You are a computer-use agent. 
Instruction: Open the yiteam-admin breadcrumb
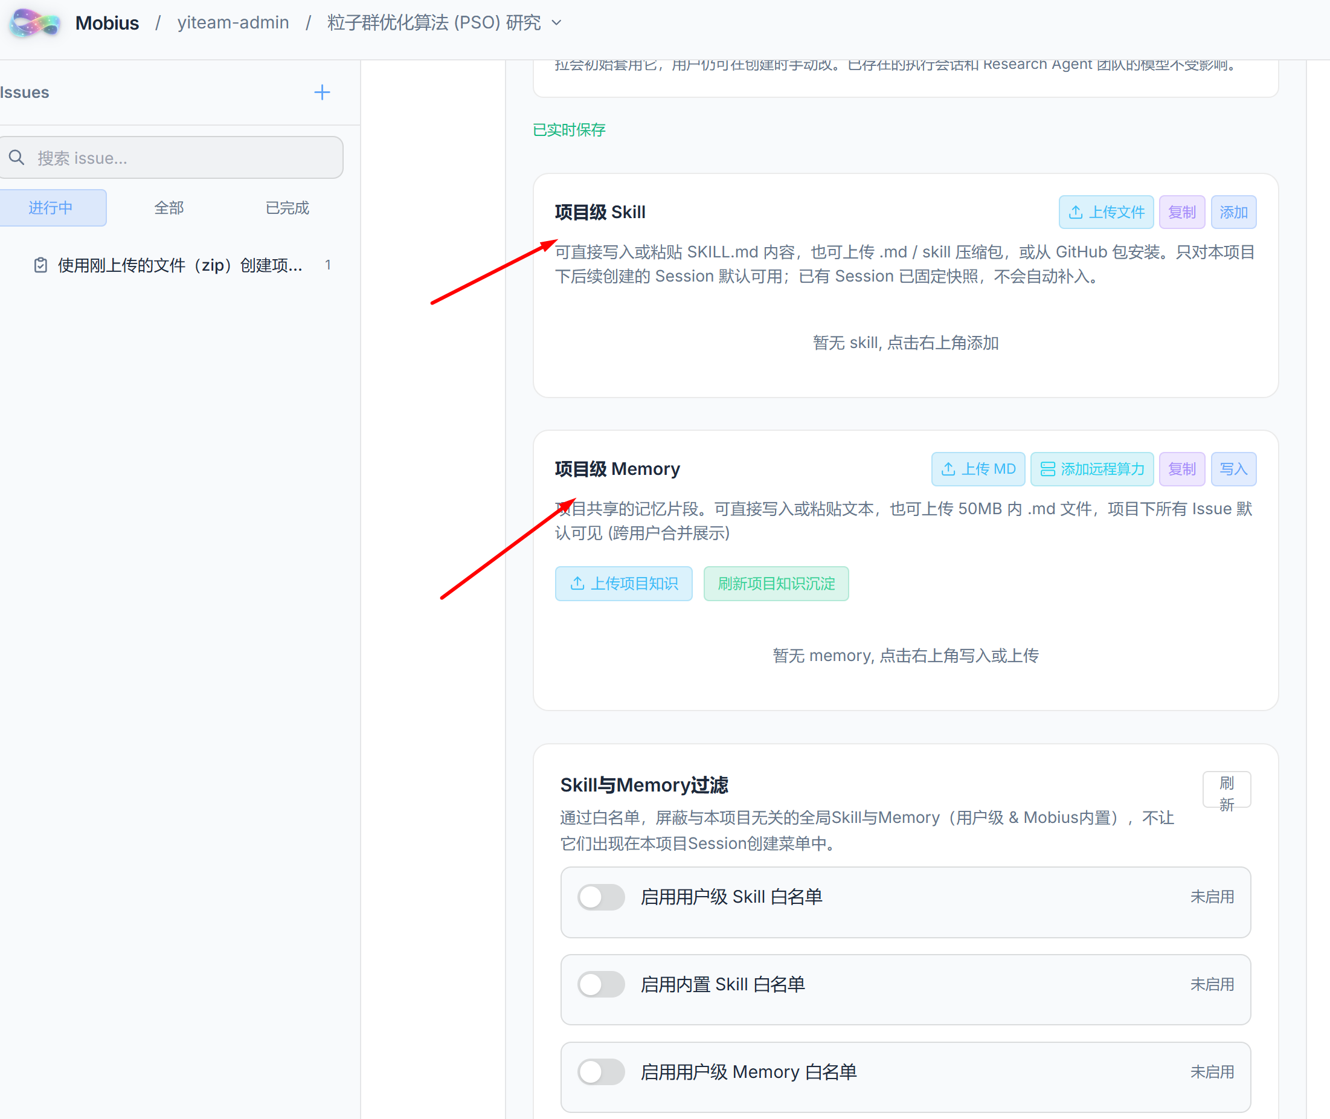pos(233,23)
